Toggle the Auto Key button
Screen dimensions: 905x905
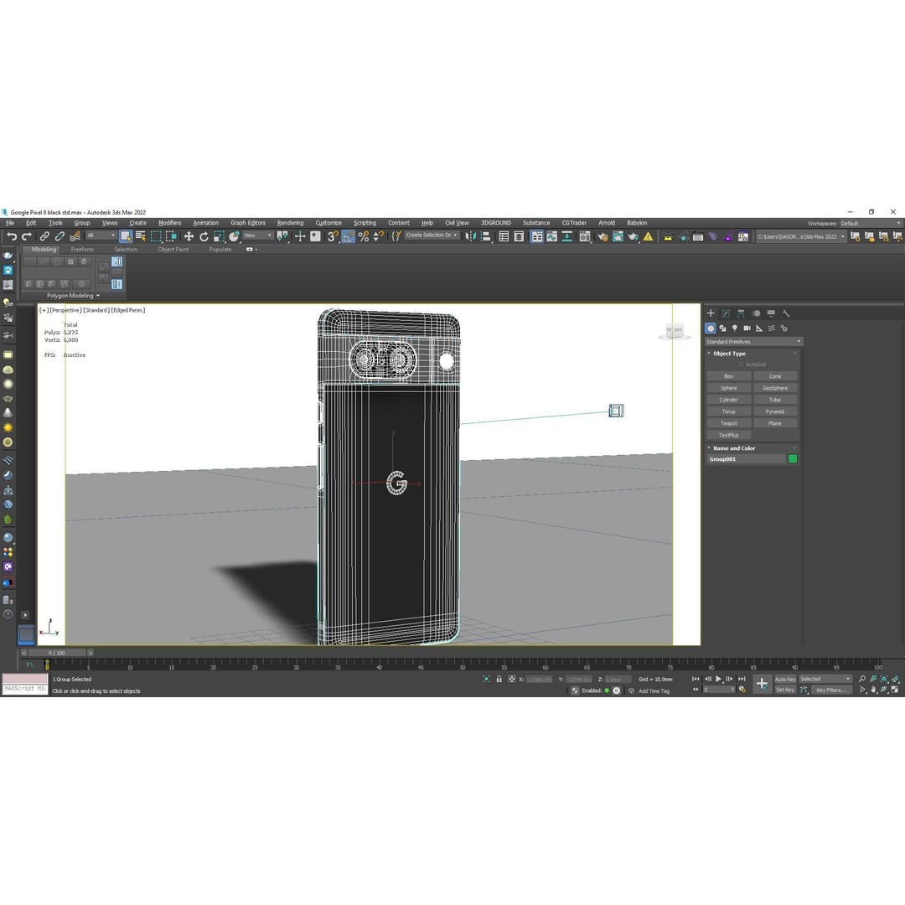(x=785, y=679)
